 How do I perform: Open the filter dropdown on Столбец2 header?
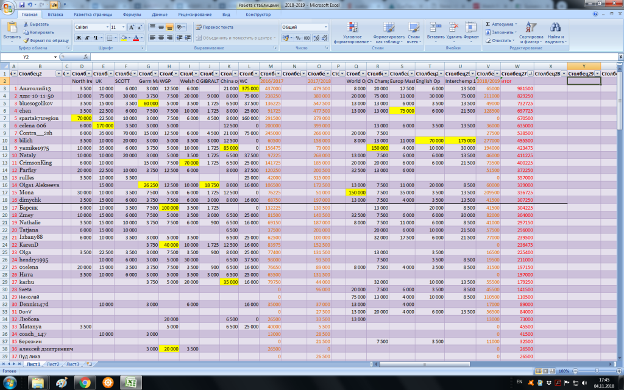point(58,73)
